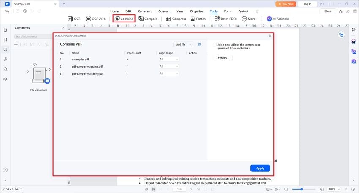Click the Buy Now button
Screen dimensions: 359x193
tap(286, 4)
